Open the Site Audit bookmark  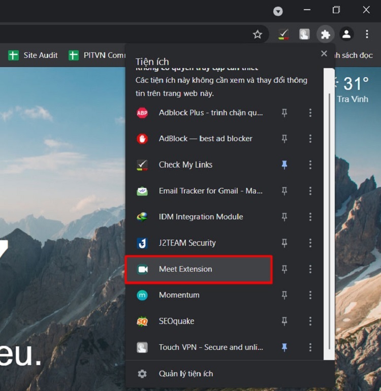click(x=33, y=55)
